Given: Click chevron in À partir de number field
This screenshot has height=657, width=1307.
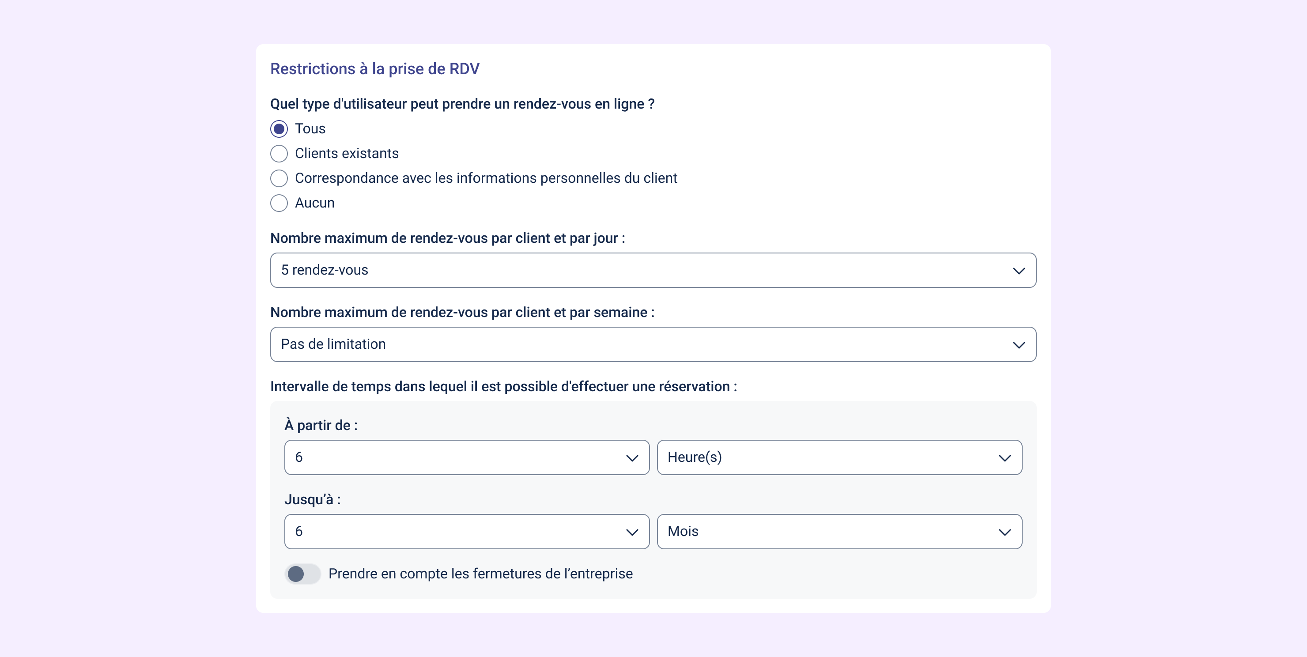Looking at the screenshot, I should point(632,458).
